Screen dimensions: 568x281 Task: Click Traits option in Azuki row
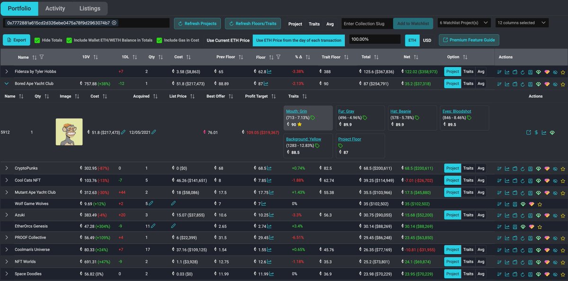click(x=468, y=215)
